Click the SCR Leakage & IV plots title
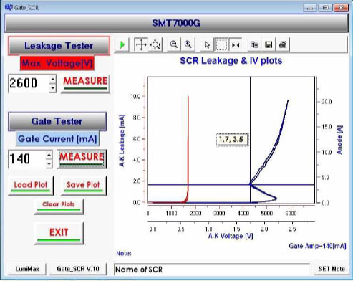The width and height of the screenshot is (353, 281). click(231, 61)
